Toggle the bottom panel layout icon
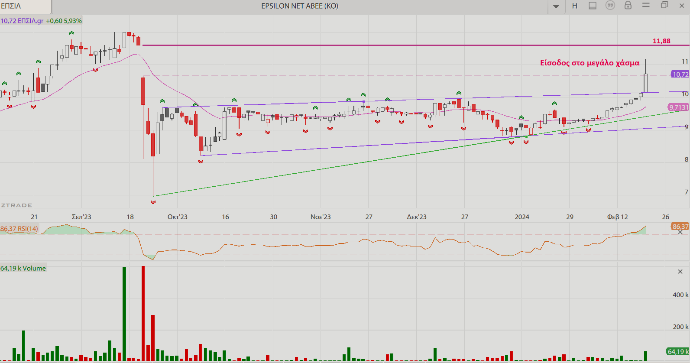Image resolution: width=690 pixels, height=363 pixels. [593, 6]
